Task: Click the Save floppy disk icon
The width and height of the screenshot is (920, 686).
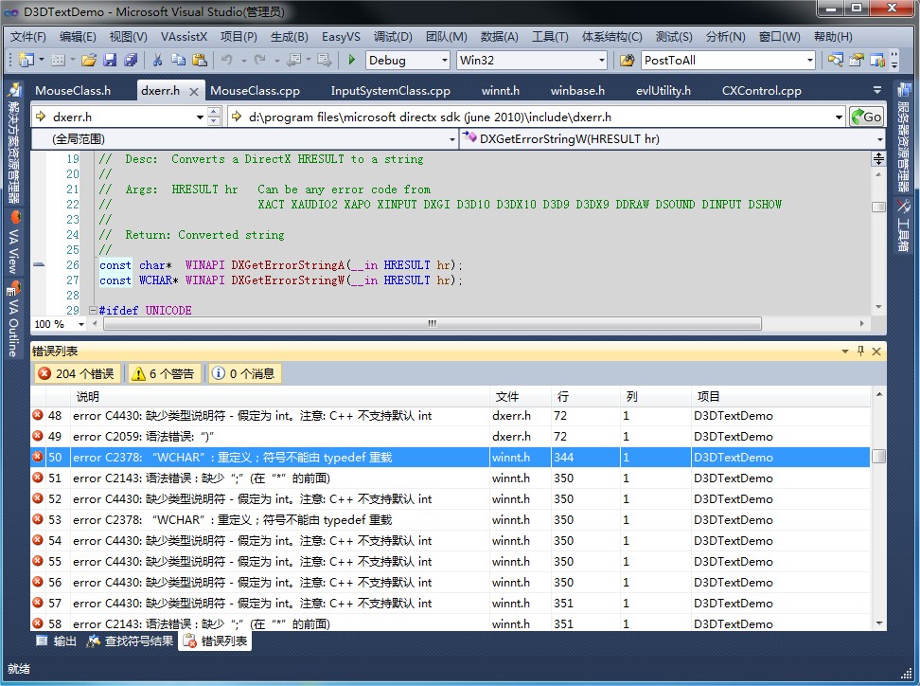Action: click(x=110, y=60)
